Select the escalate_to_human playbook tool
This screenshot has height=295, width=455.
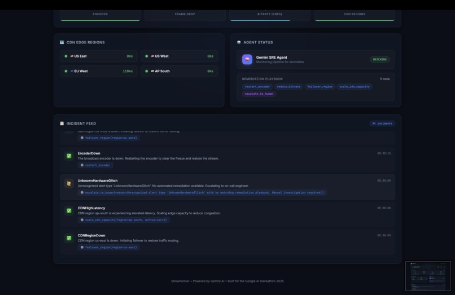click(259, 94)
